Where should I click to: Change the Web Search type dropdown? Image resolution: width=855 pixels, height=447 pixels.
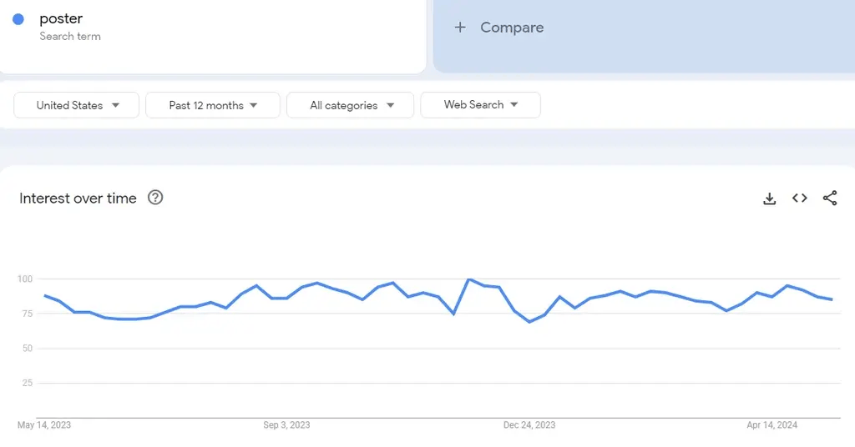pos(480,105)
